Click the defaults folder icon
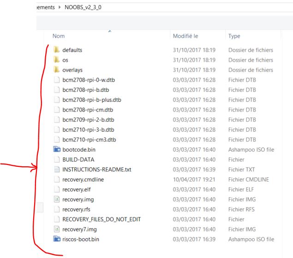Image resolution: width=293 pixels, height=258 pixels. pyautogui.click(x=57, y=50)
